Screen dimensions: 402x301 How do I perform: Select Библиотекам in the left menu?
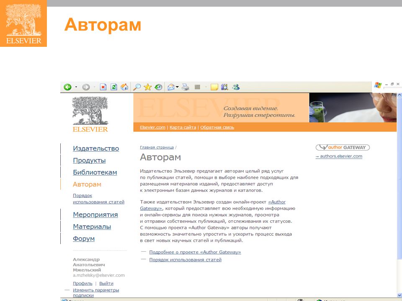point(95,172)
